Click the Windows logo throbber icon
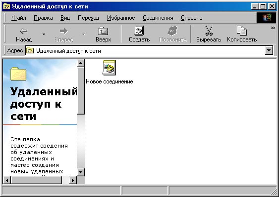279x197 pixels. click(x=266, y=18)
